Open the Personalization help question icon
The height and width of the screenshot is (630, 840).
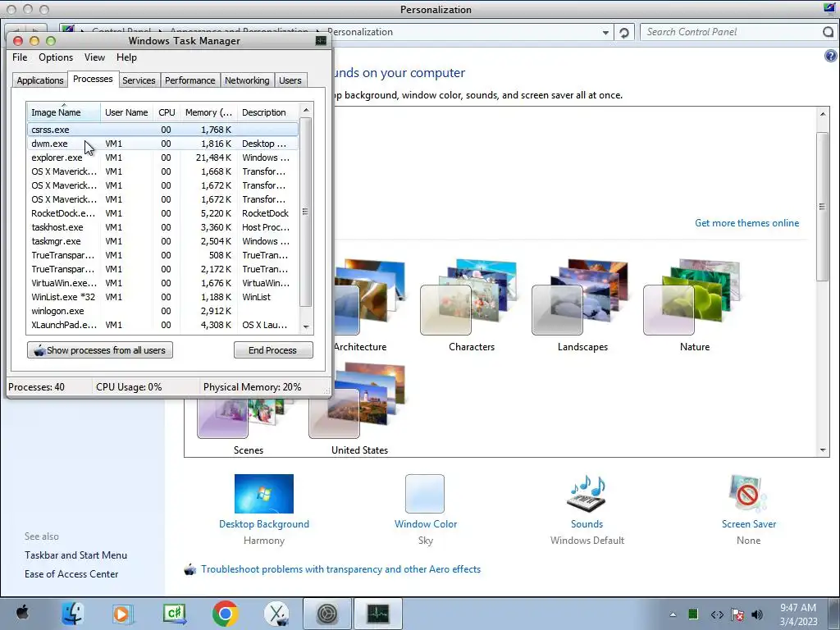(830, 56)
